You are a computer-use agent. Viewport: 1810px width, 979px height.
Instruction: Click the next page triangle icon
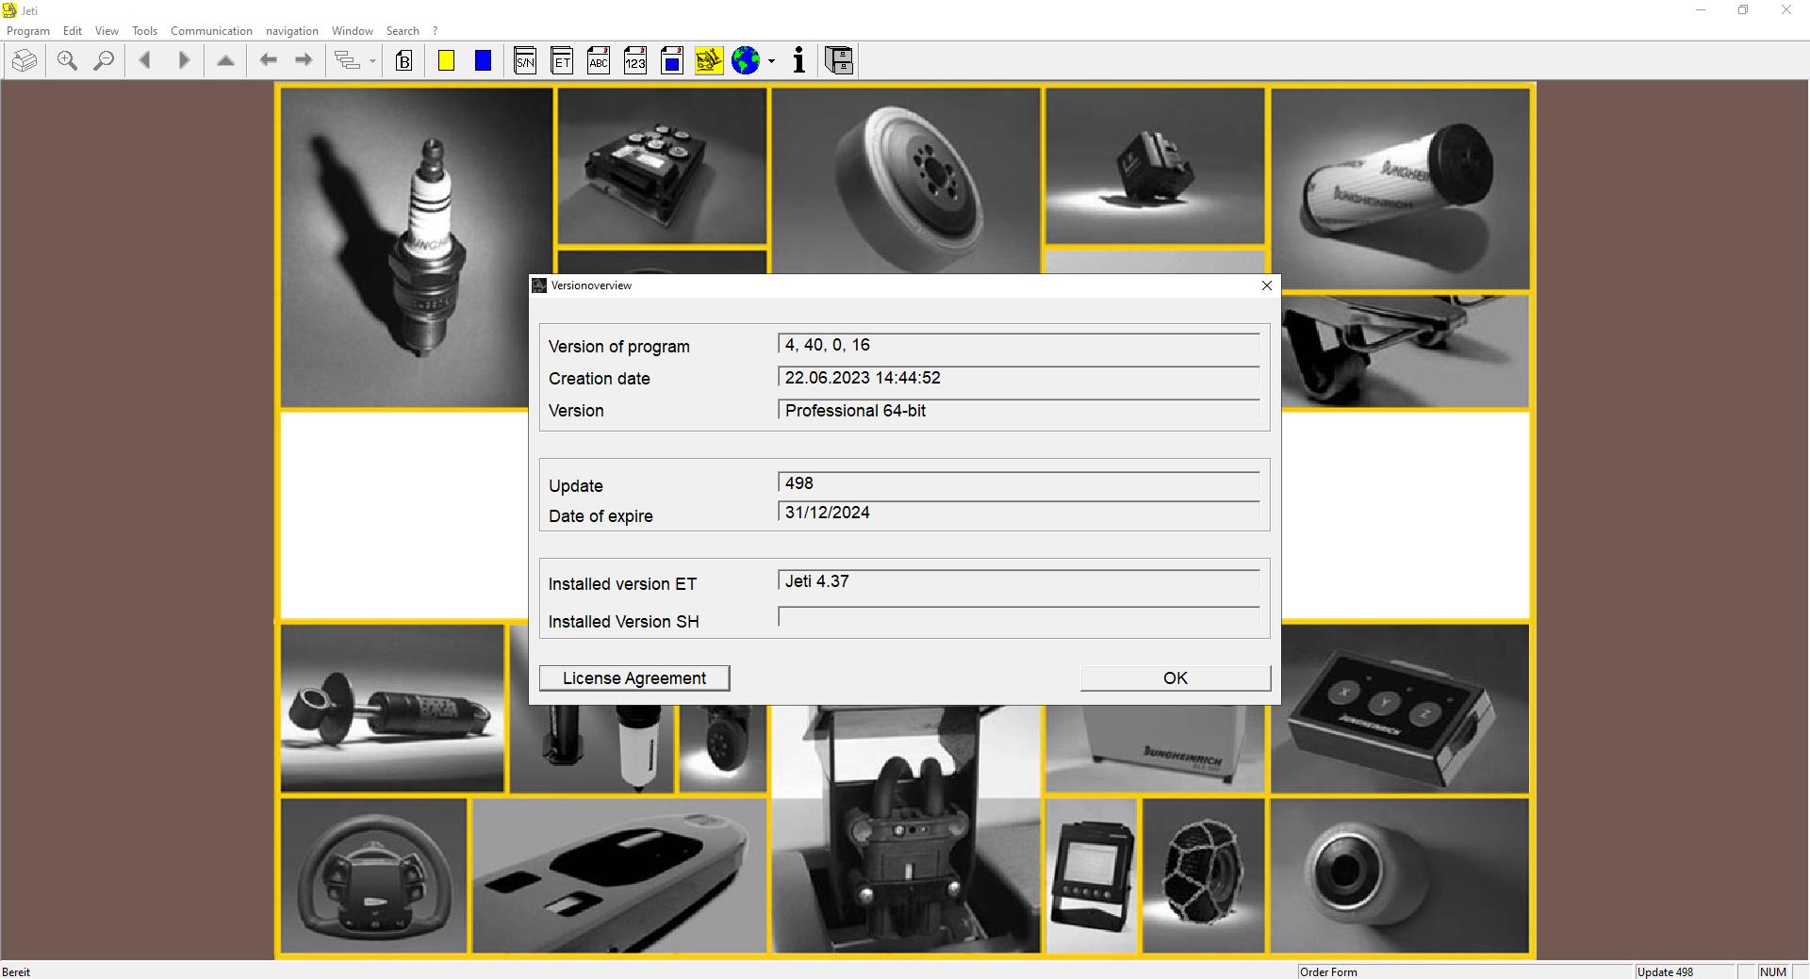(184, 61)
